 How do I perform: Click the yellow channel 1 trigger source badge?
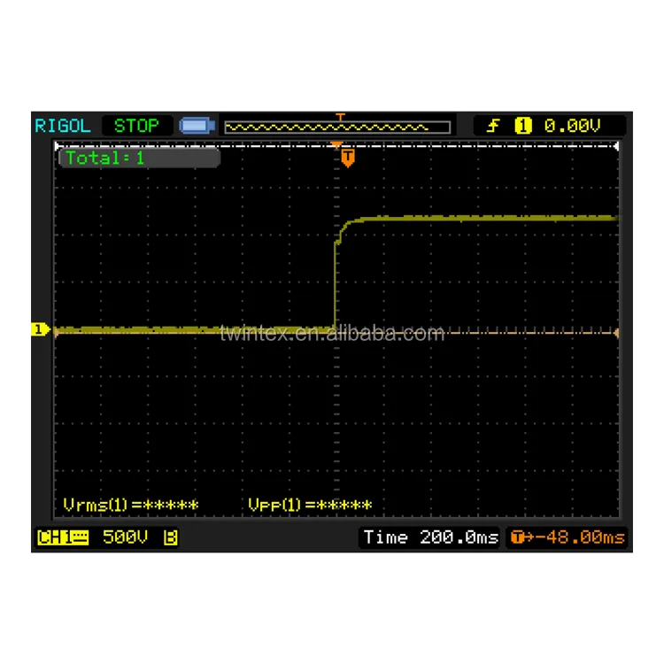[522, 127]
